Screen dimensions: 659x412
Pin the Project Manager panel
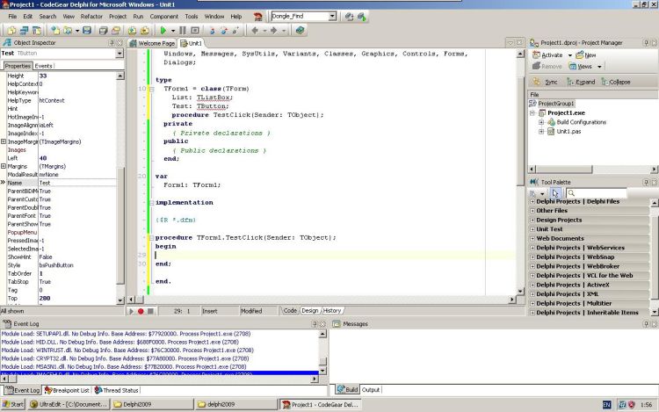[647, 43]
